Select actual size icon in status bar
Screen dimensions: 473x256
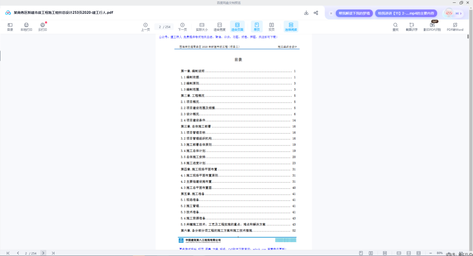[399, 253]
